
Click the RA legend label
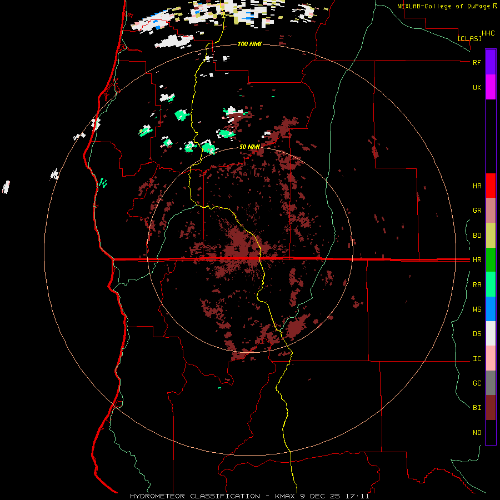point(477,285)
